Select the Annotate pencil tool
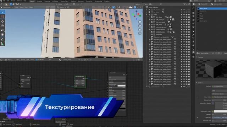The height and width of the screenshot is (127, 227). 2,40
